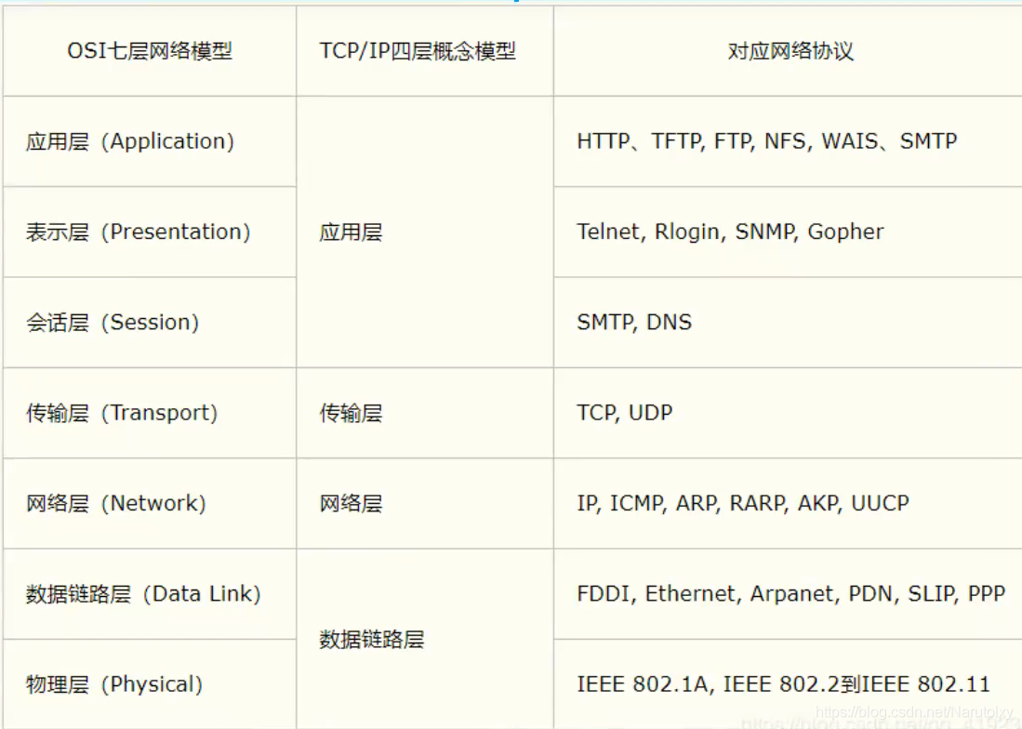Select the 网络层 (Network) cell

(x=150, y=504)
